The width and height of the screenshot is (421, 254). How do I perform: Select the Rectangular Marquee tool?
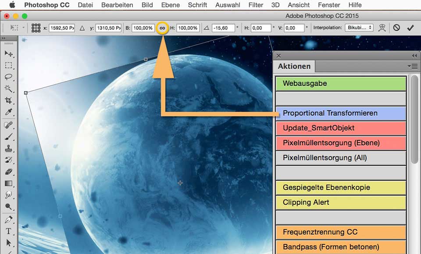click(x=9, y=65)
